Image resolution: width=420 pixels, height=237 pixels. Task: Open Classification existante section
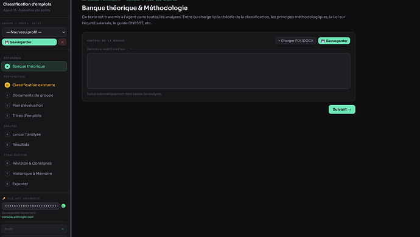pos(34,85)
